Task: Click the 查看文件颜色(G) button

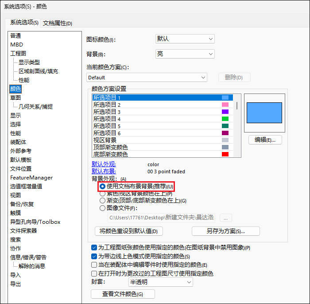Action: click(x=123, y=294)
